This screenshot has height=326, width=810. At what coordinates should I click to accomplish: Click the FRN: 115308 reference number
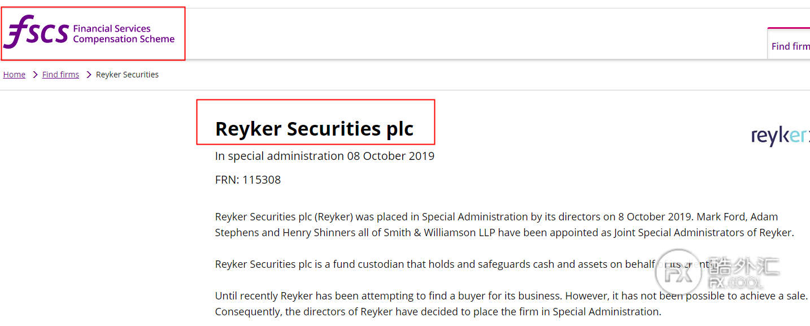pyautogui.click(x=248, y=180)
